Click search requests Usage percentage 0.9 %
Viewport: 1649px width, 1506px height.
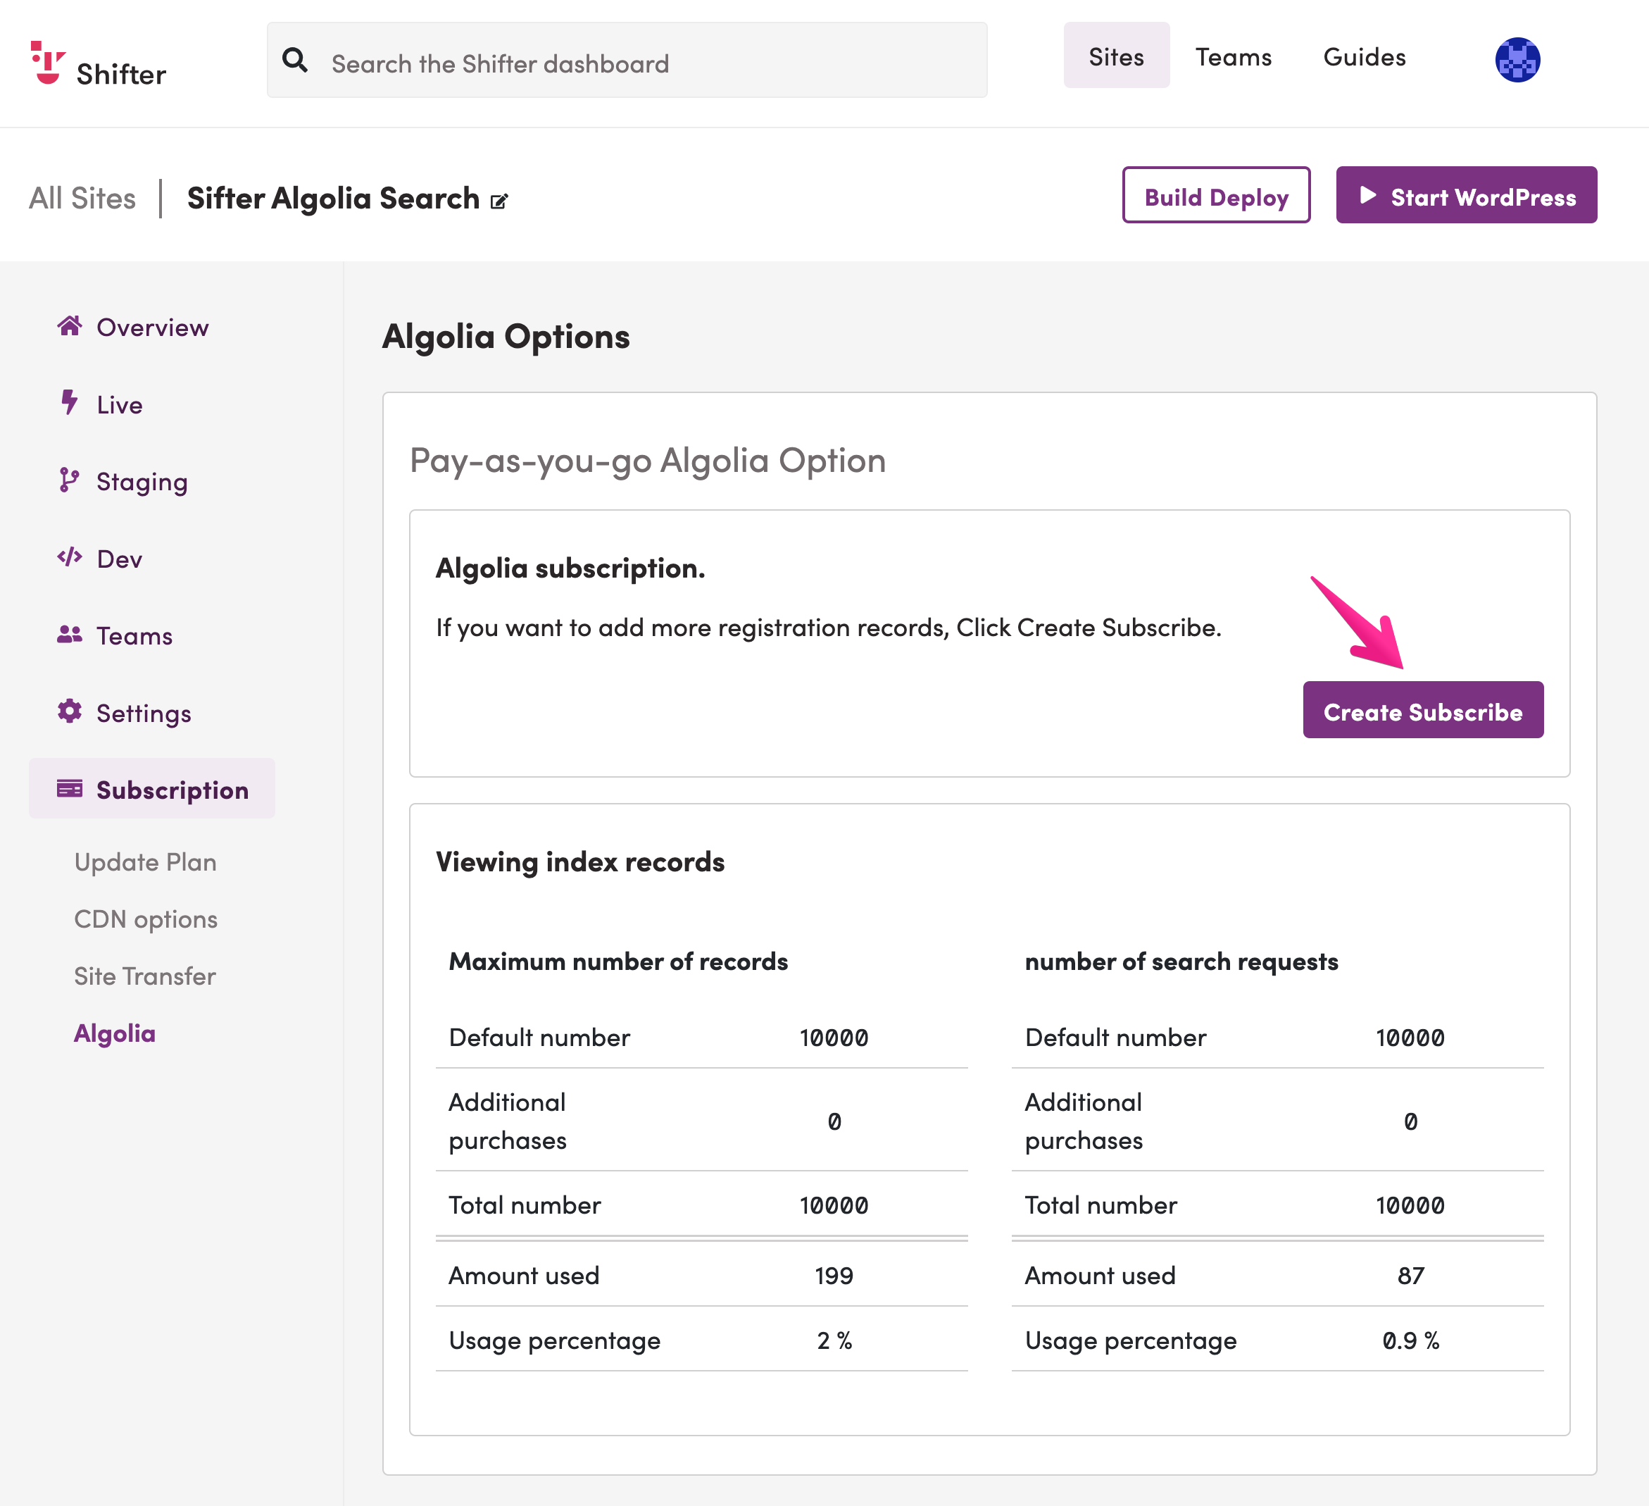point(1410,1340)
